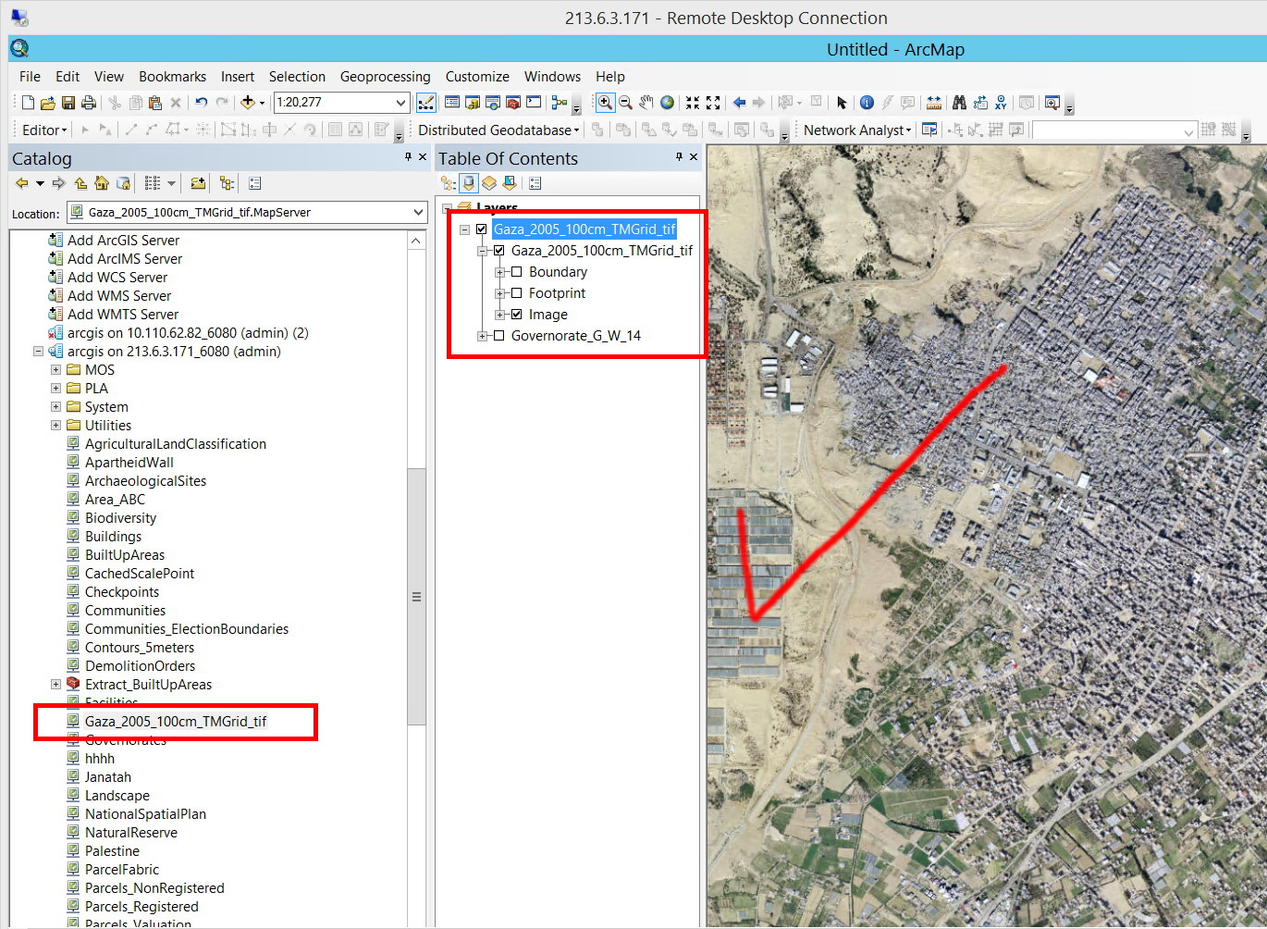Open the Python window icon
Screen dimensions: 1267x929
[x=534, y=103]
